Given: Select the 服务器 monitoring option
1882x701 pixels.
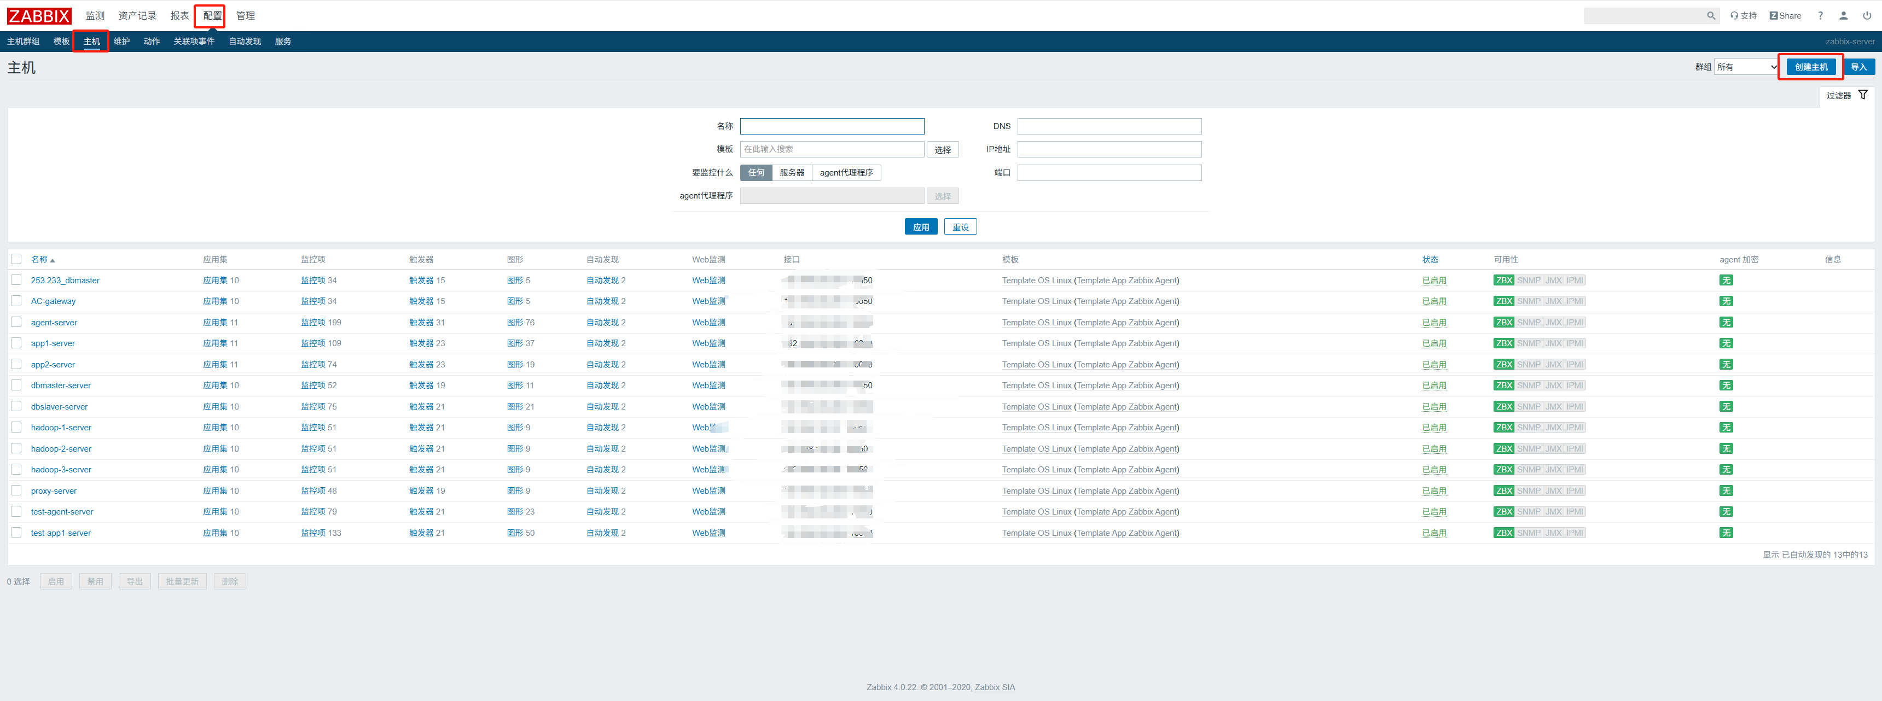Looking at the screenshot, I should 791,172.
